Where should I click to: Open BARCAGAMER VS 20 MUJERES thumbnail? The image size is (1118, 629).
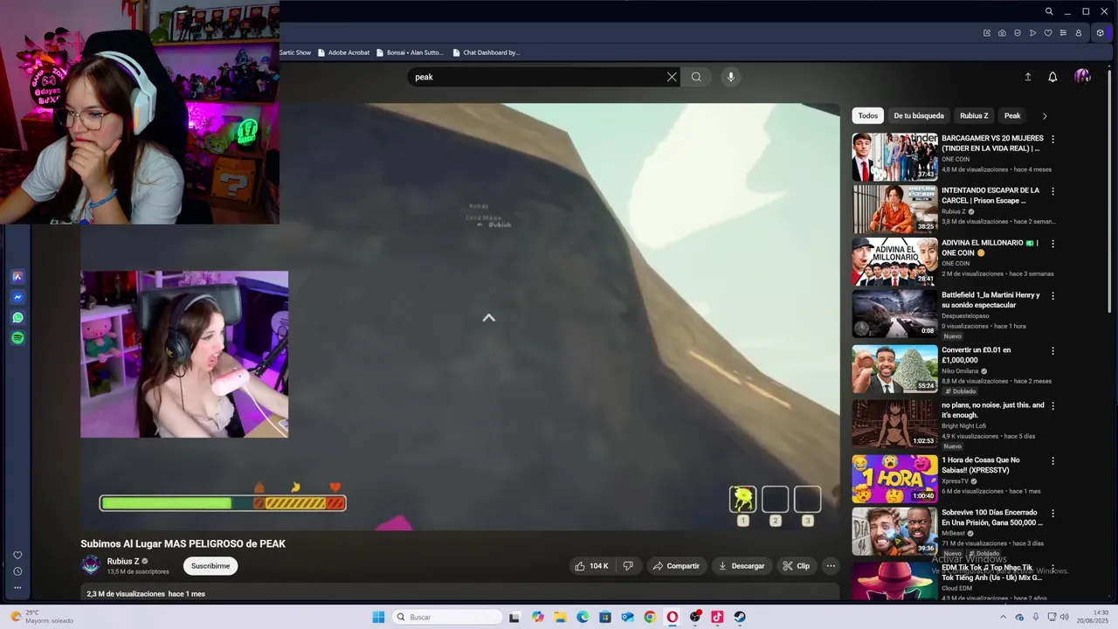pyautogui.click(x=894, y=156)
